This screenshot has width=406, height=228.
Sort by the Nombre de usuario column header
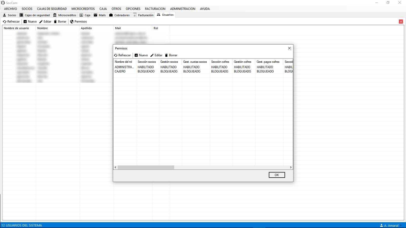(19, 28)
